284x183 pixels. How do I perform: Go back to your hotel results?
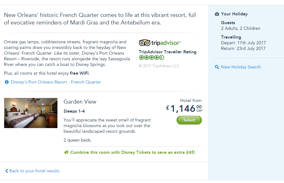tap(34, 171)
